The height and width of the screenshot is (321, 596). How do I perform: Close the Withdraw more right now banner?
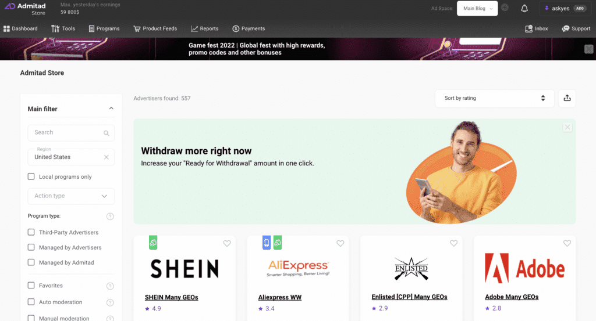point(567,127)
